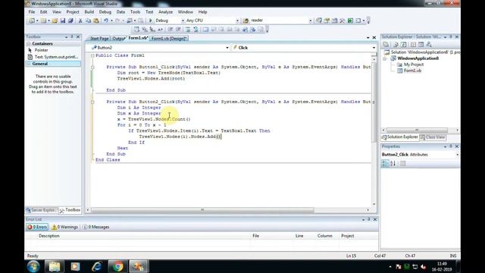Open Windows Start orb
This screenshot has width=485, height=273.
[x=33, y=266]
